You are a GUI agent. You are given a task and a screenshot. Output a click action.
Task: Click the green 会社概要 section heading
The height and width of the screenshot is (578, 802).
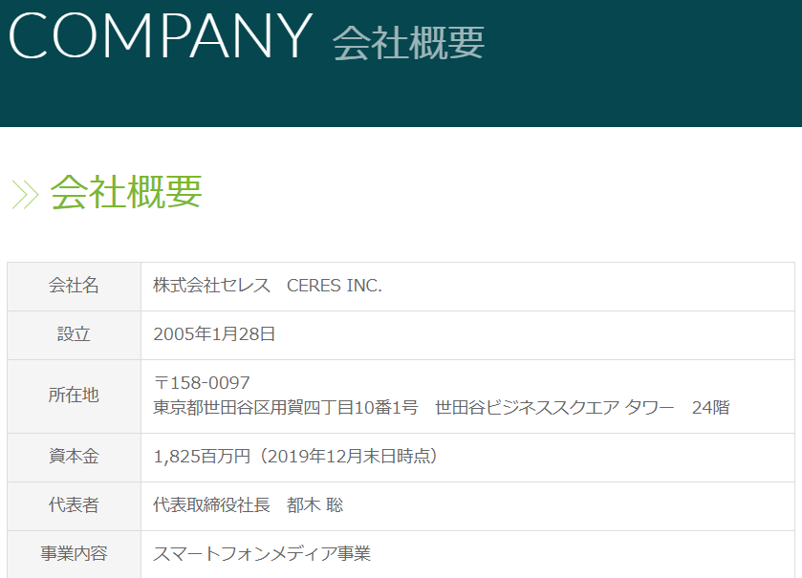tap(126, 192)
